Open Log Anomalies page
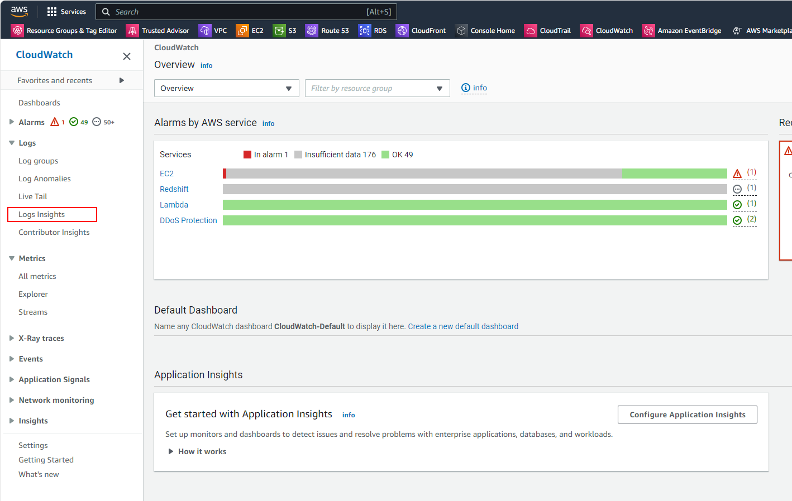Image resolution: width=792 pixels, height=501 pixels. [45, 179]
